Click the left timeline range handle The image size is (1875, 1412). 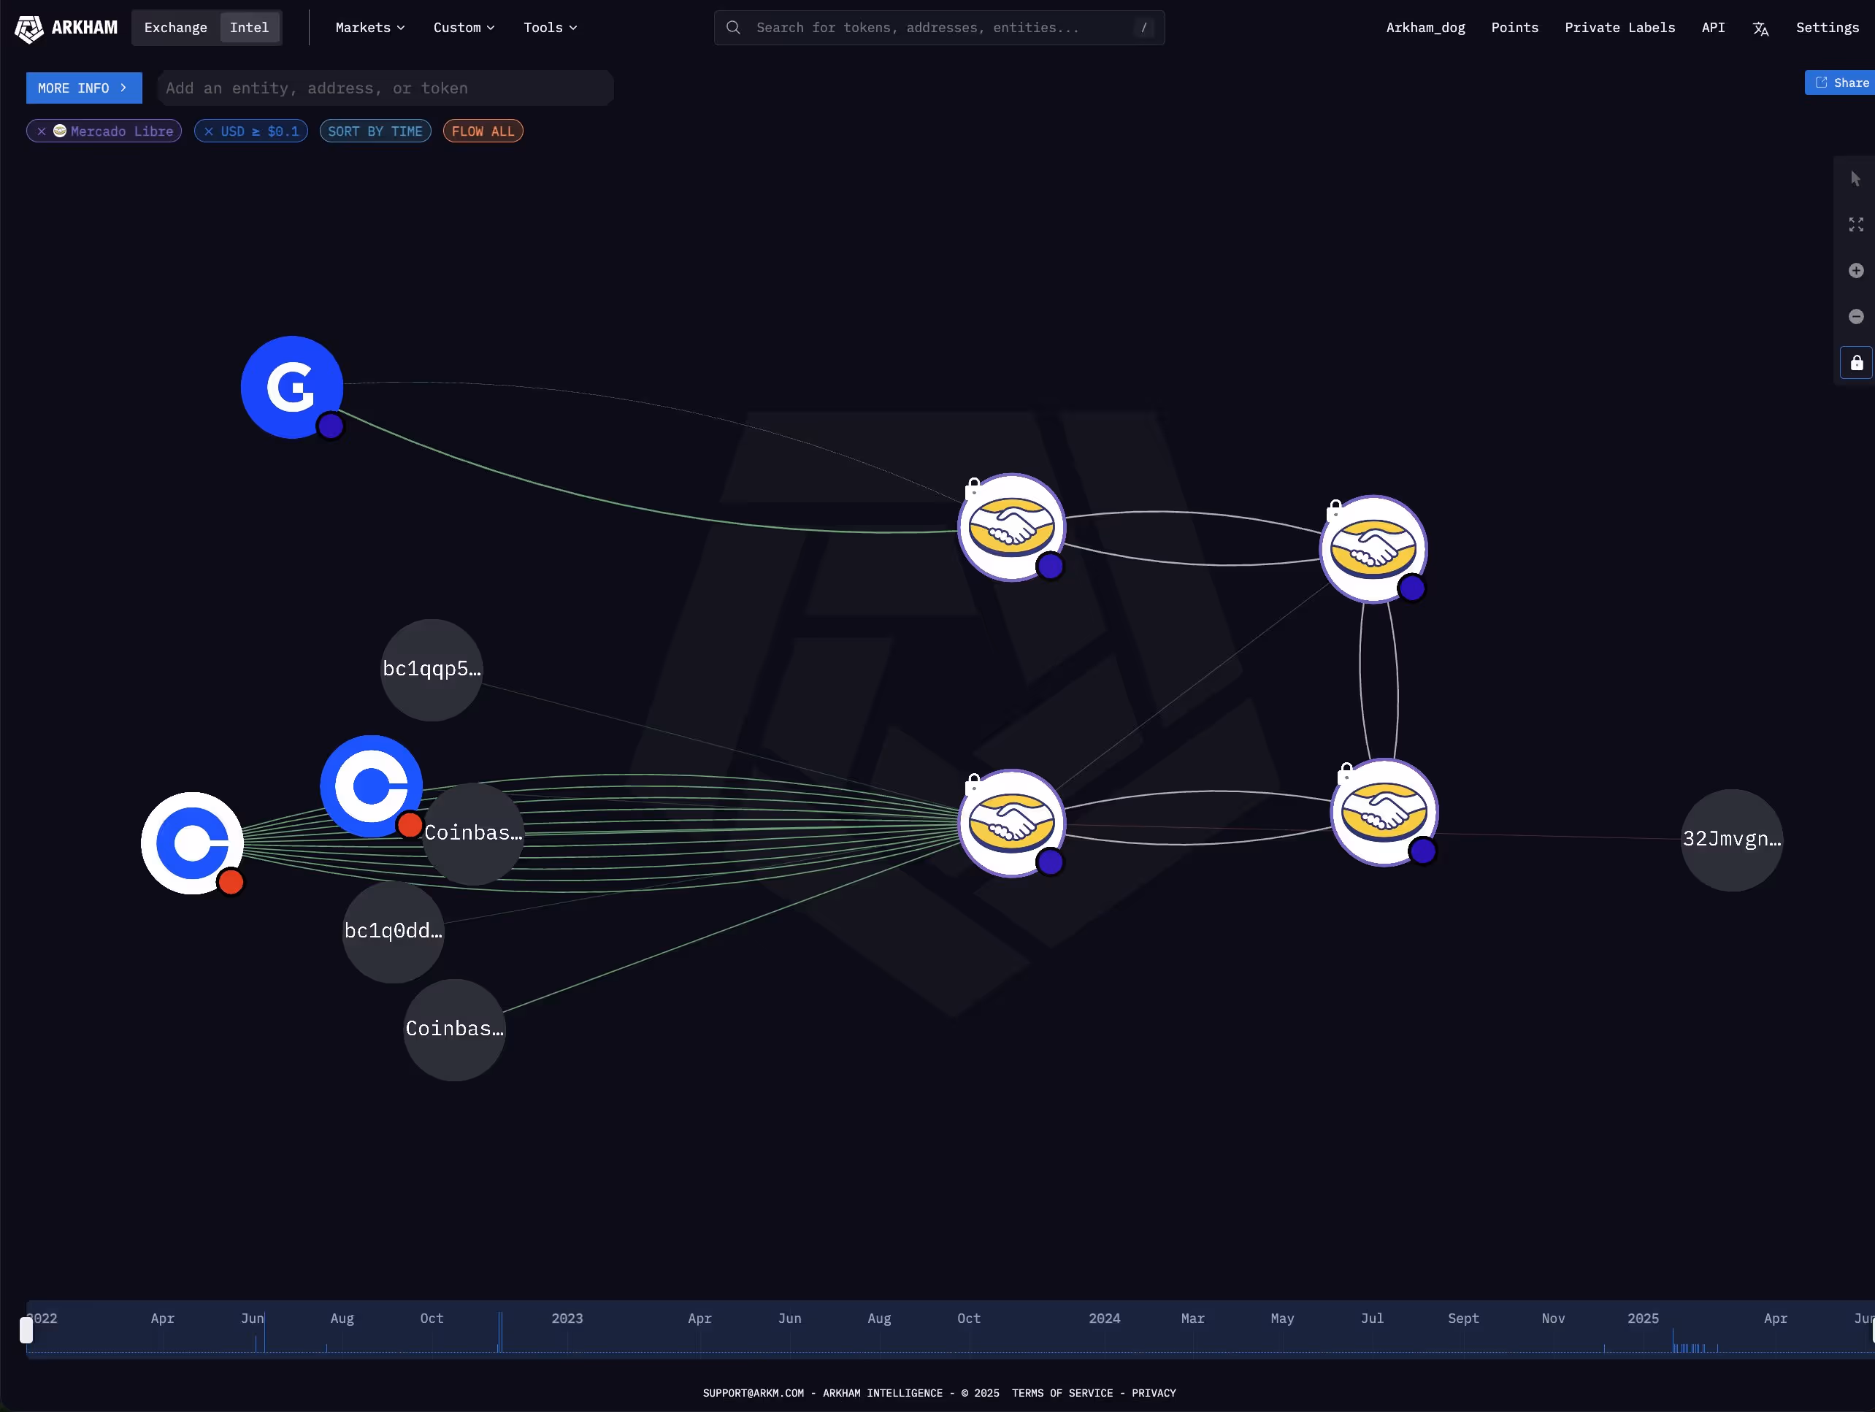(26, 1329)
